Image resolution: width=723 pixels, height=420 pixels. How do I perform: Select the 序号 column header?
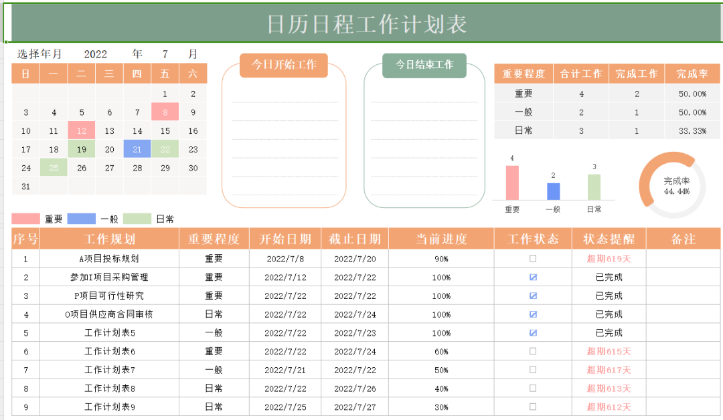(x=26, y=239)
